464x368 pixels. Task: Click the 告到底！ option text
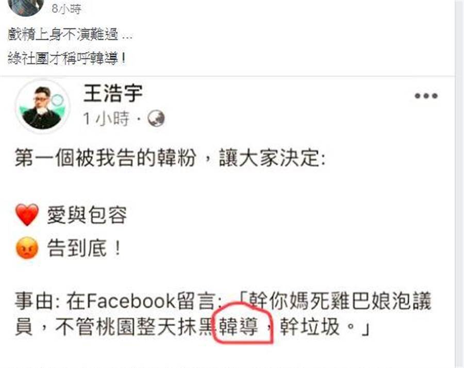85,248
